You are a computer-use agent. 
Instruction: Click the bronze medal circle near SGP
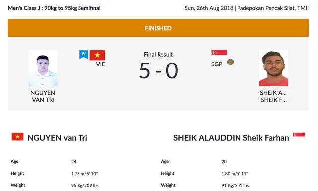230,62
